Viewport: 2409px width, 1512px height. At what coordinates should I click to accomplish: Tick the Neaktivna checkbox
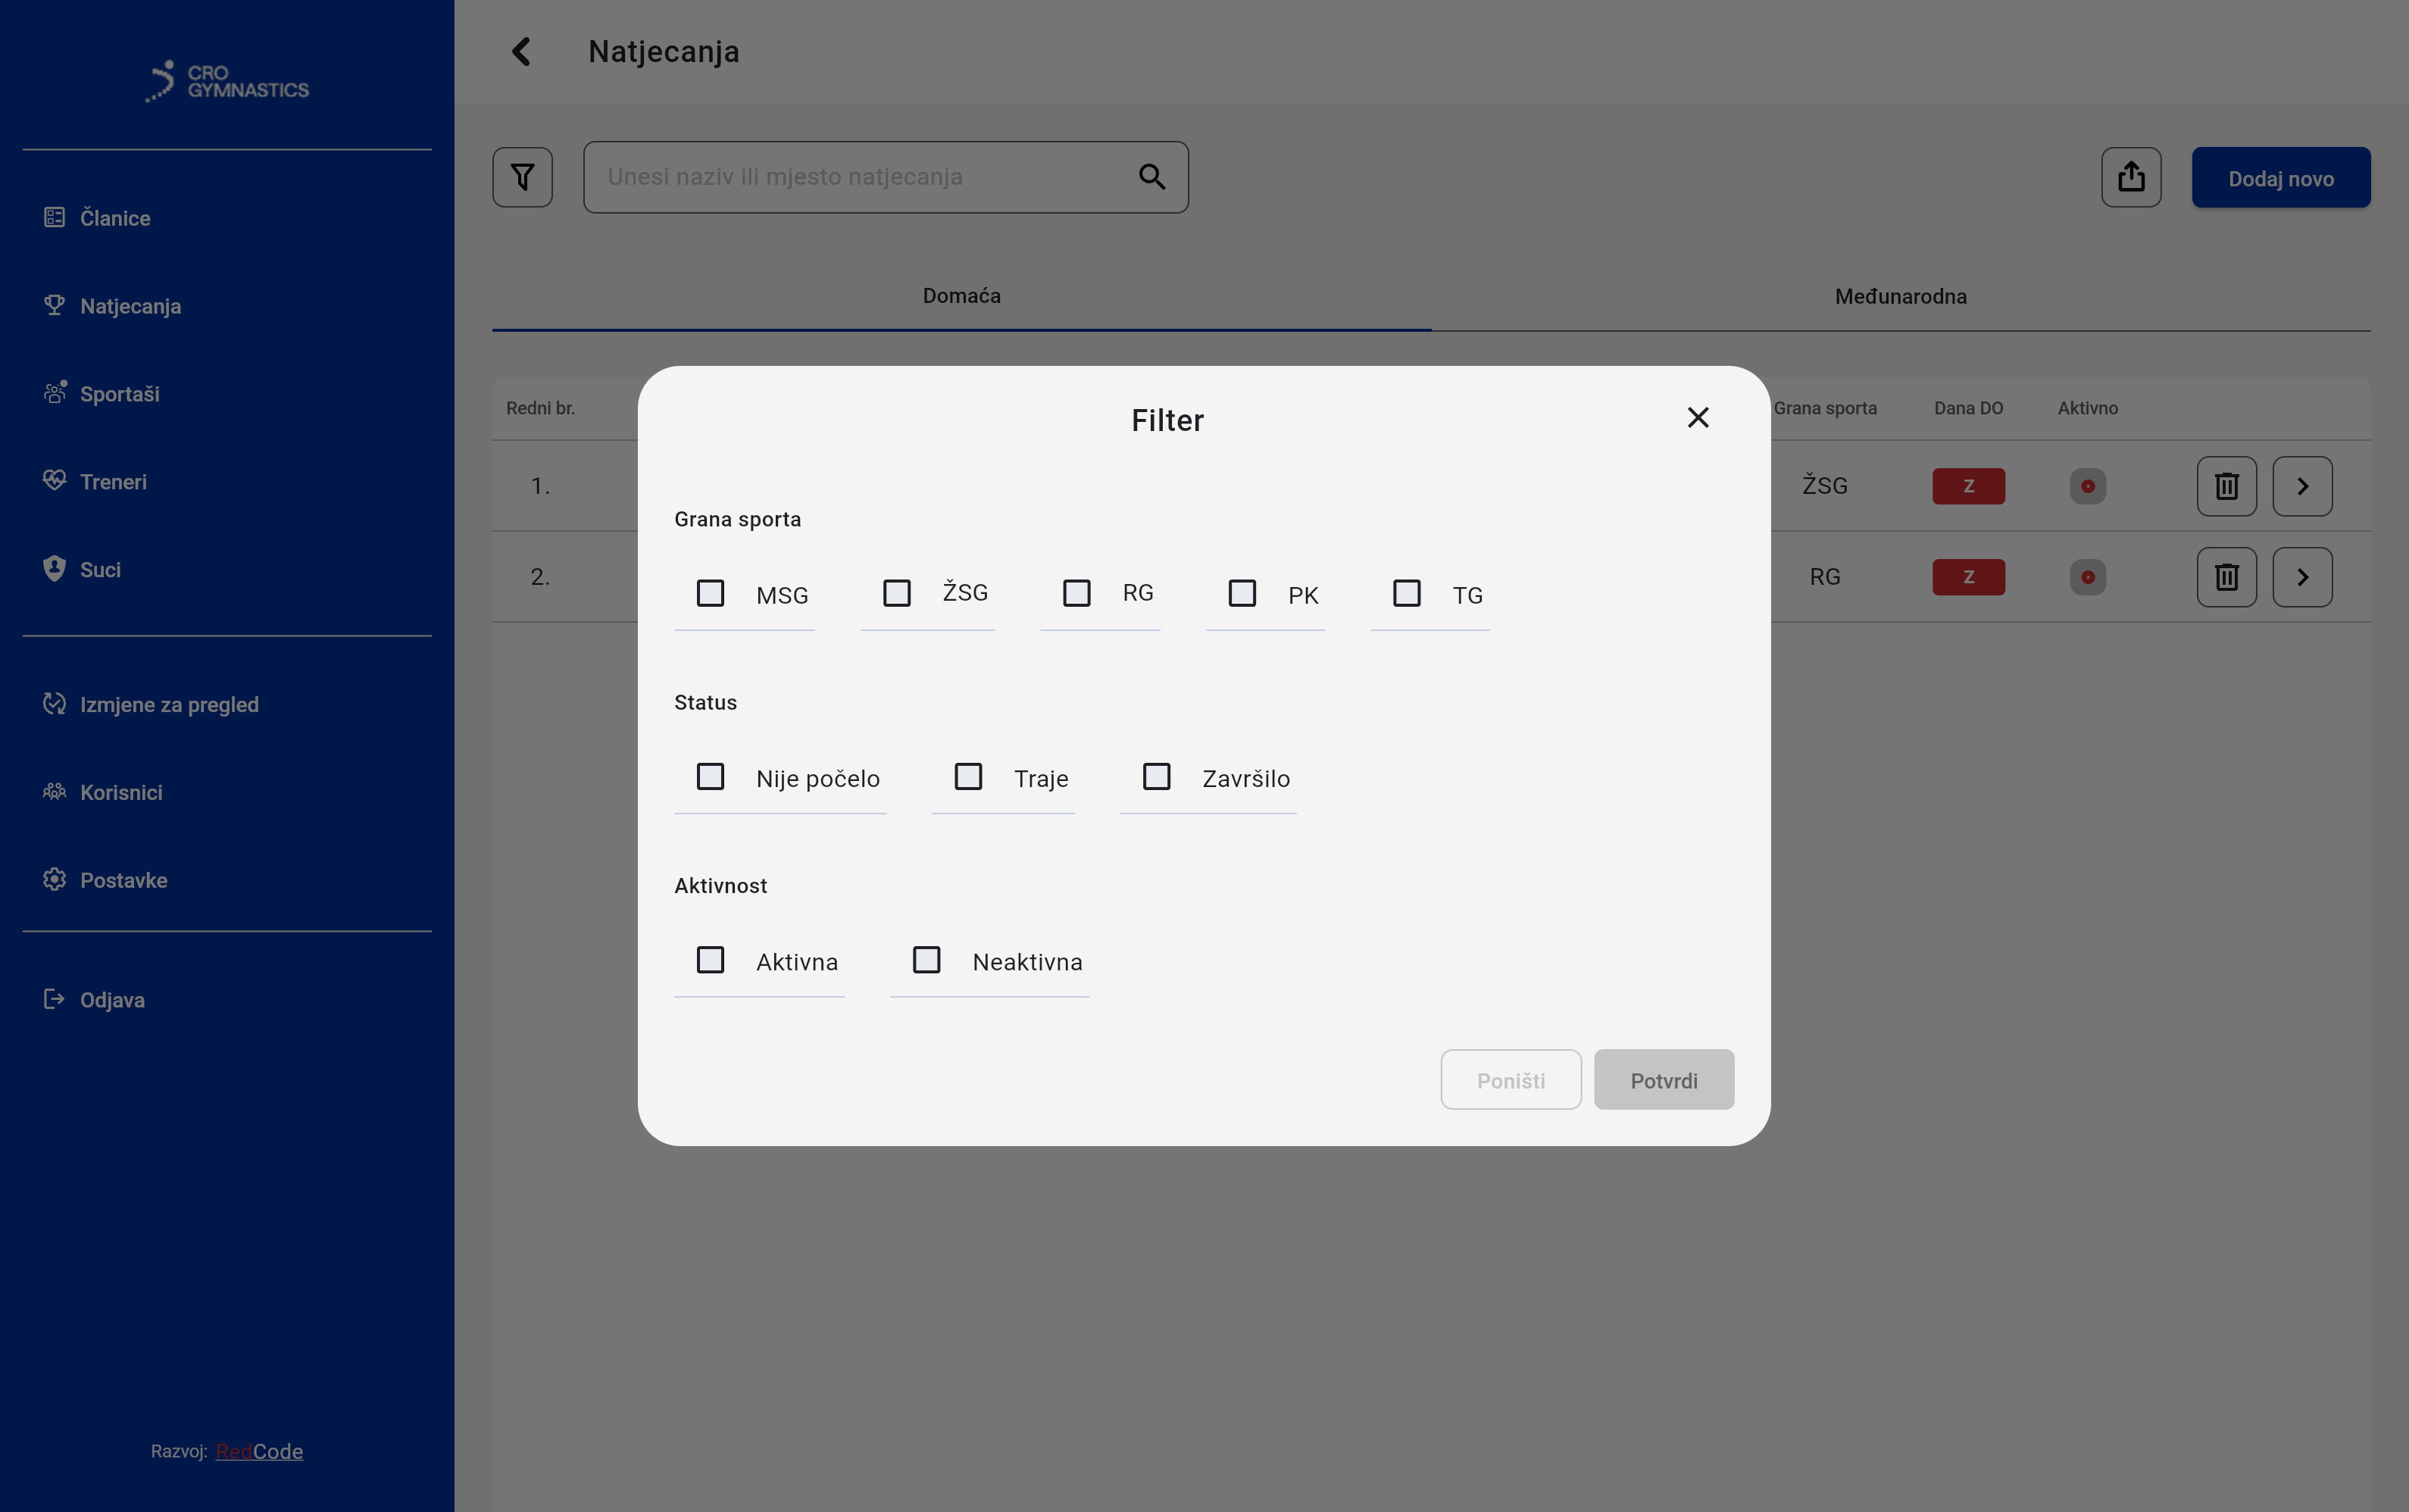[926, 960]
